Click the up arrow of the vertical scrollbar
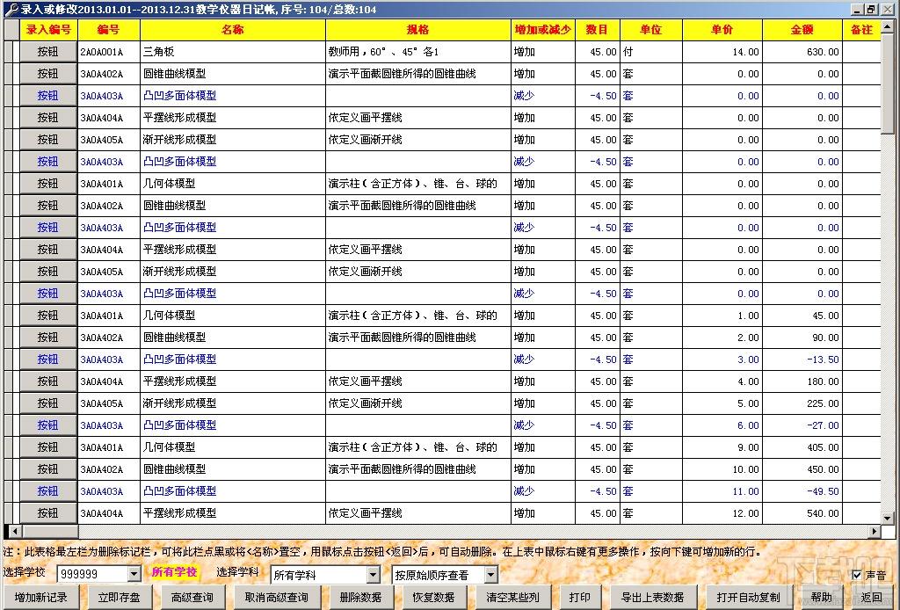This screenshot has width=900, height=610. [x=888, y=26]
